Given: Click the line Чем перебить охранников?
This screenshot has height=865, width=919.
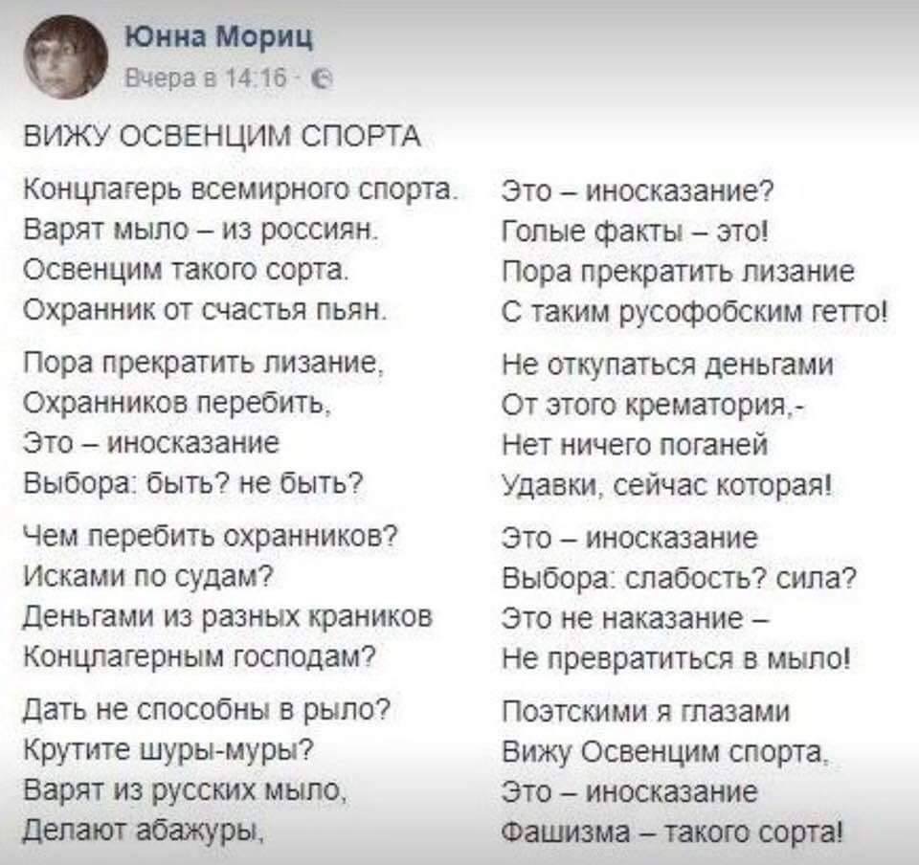Looking at the screenshot, I should click(211, 535).
